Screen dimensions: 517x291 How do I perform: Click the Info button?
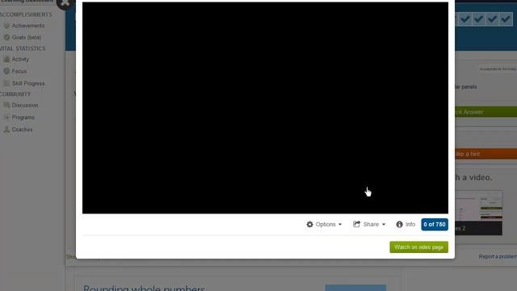click(406, 225)
